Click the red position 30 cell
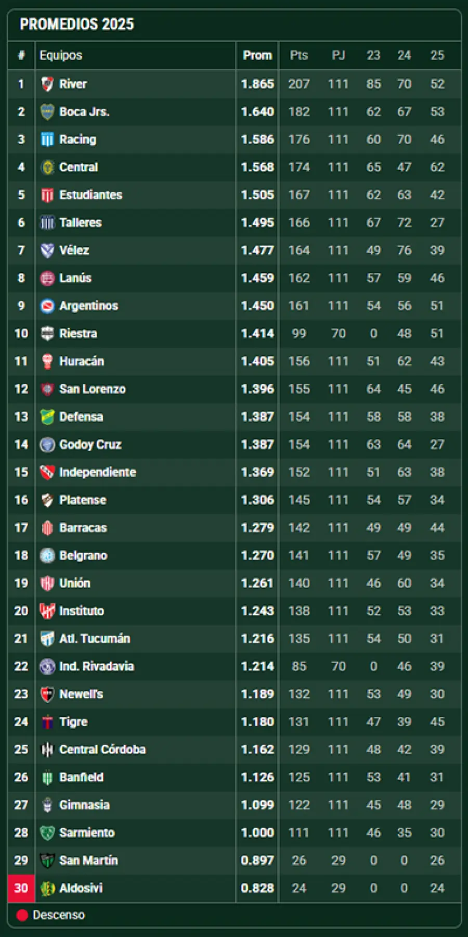 (21, 888)
